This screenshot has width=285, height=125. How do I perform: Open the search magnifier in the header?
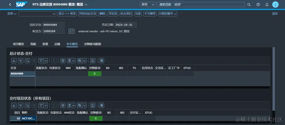[x=249, y=5]
